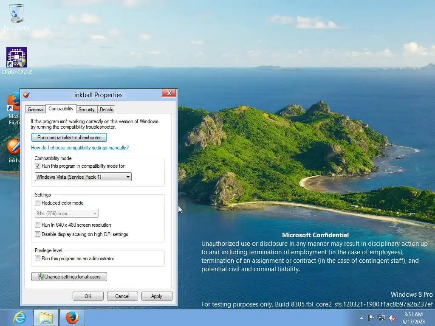Viewport: 435px width, 326px height.
Task: Open the taskbar clock showing 3:51 AM
Action: pos(413,318)
